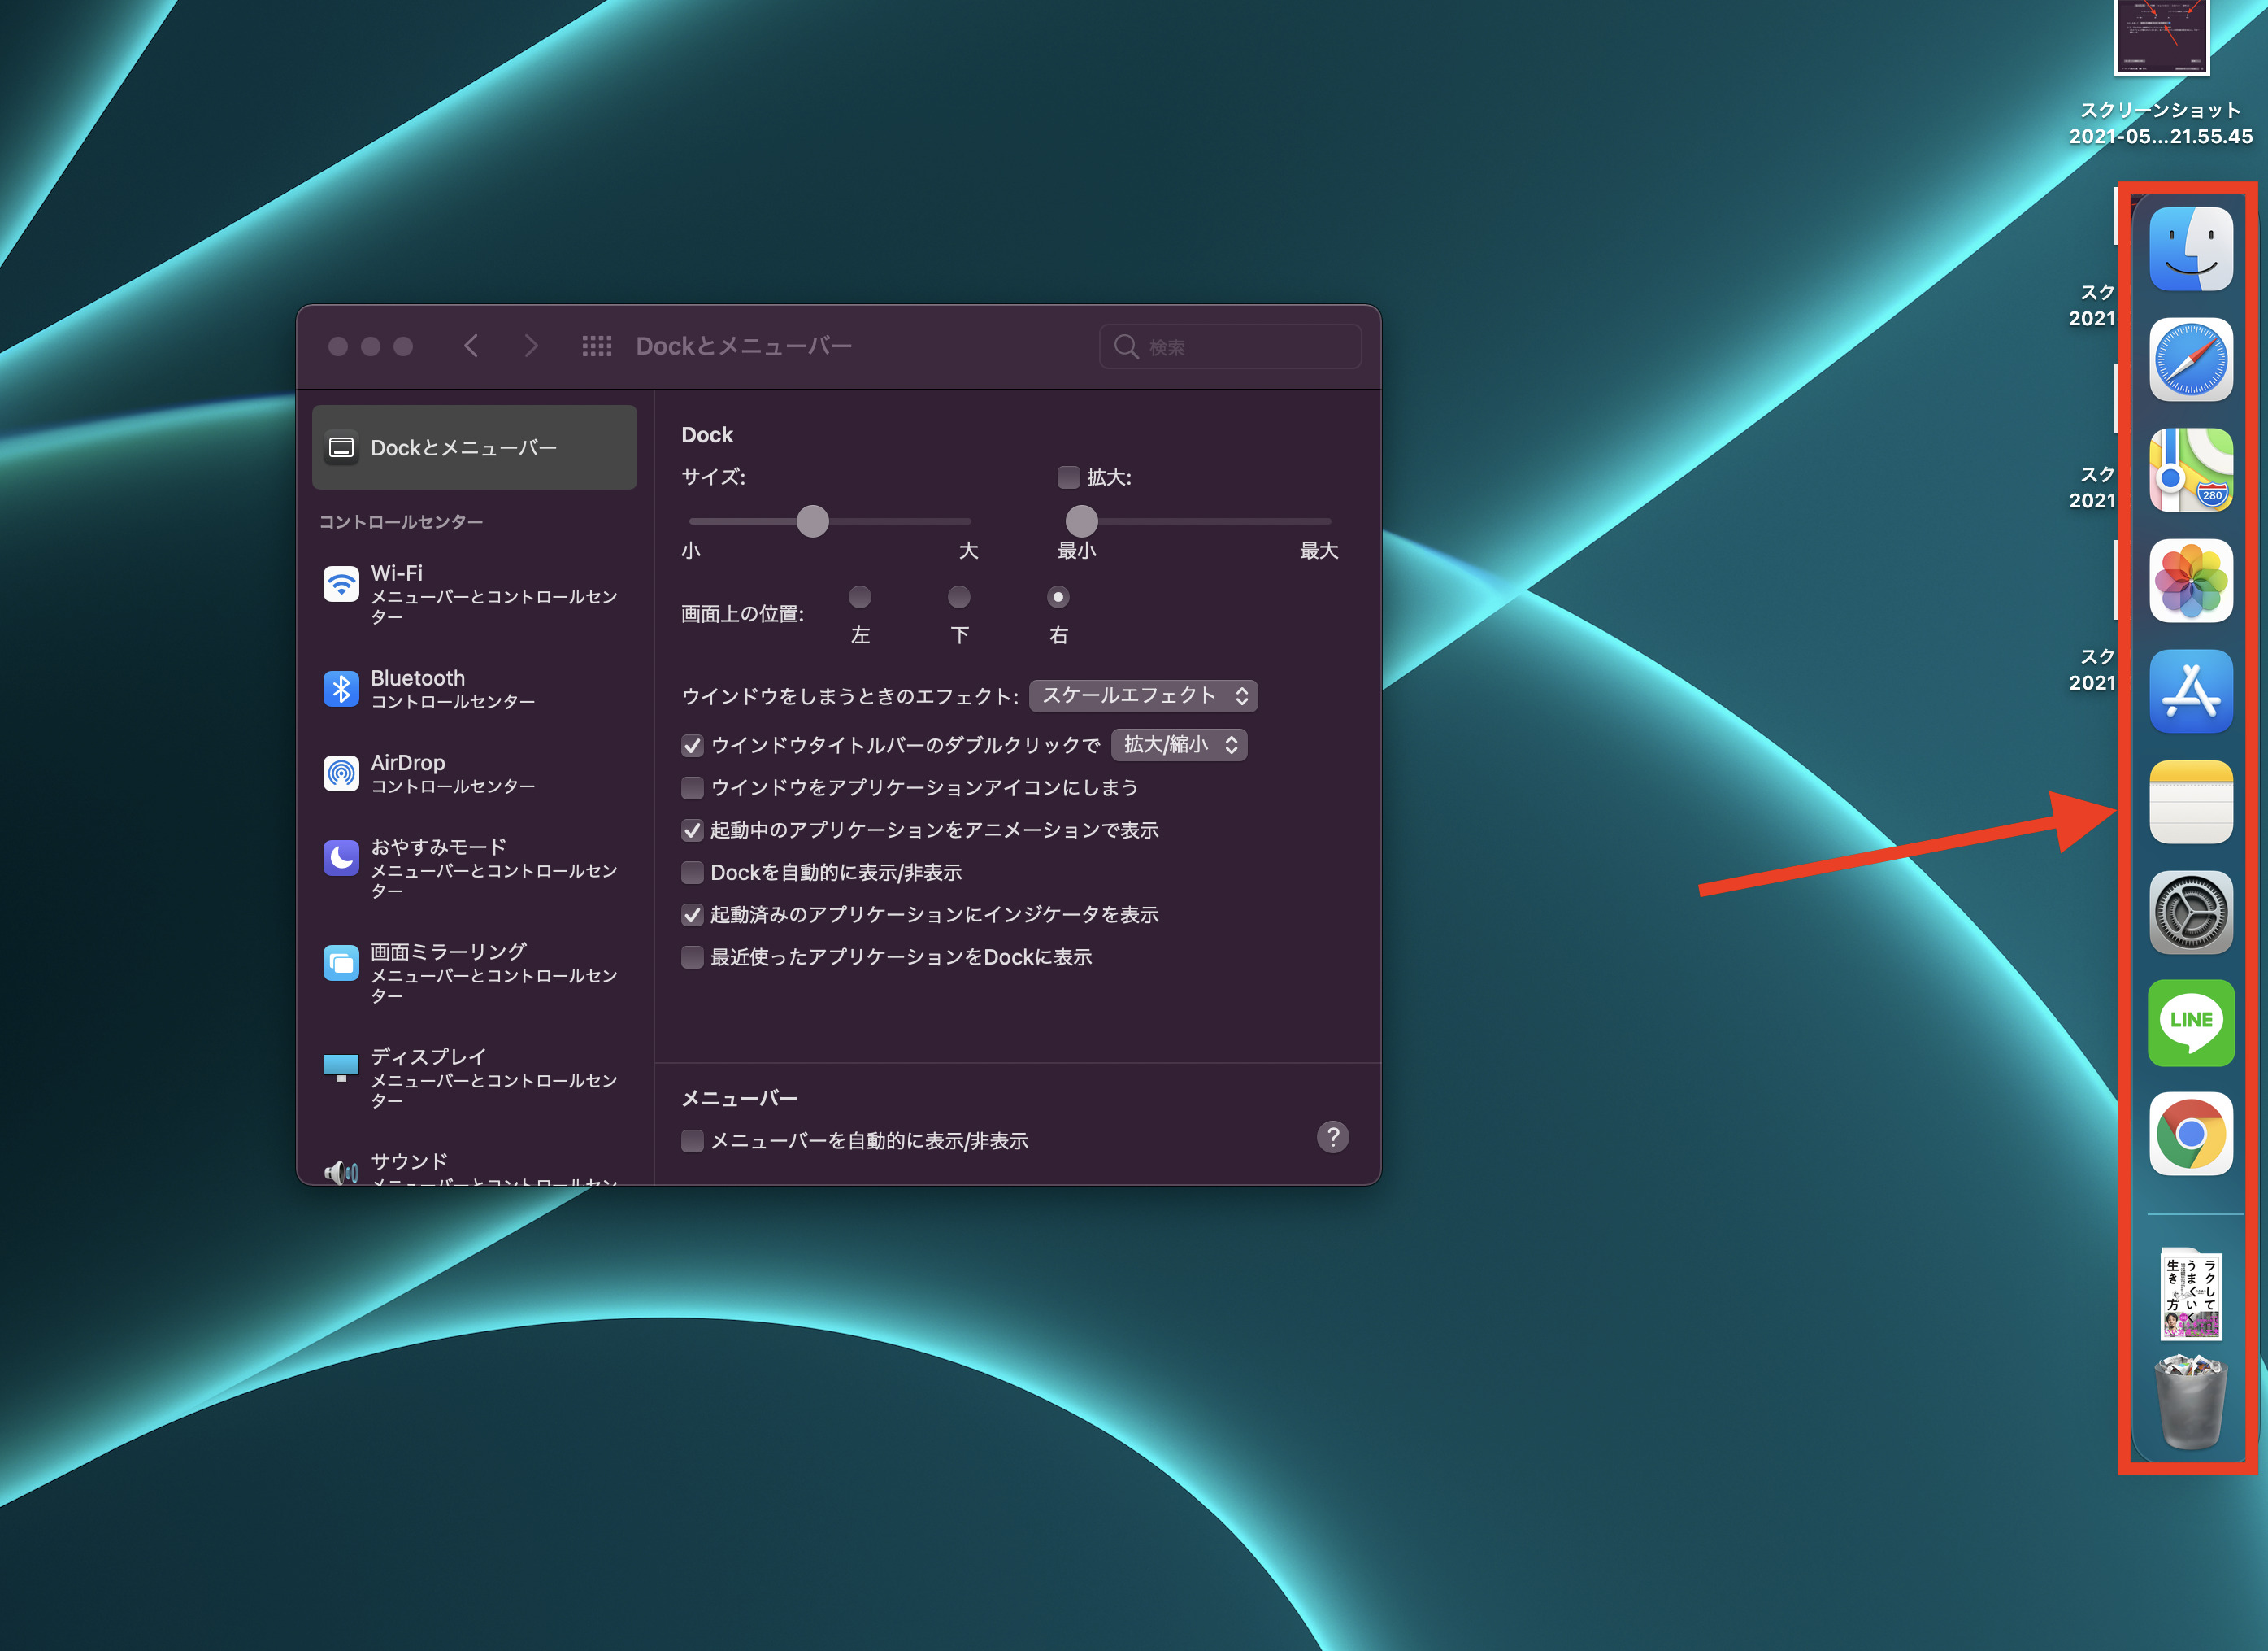Image resolution: width=2268 pixels, height=1651 pixels.
Task: Launch the LINE app in Dock
Action: point(2190,1022)
